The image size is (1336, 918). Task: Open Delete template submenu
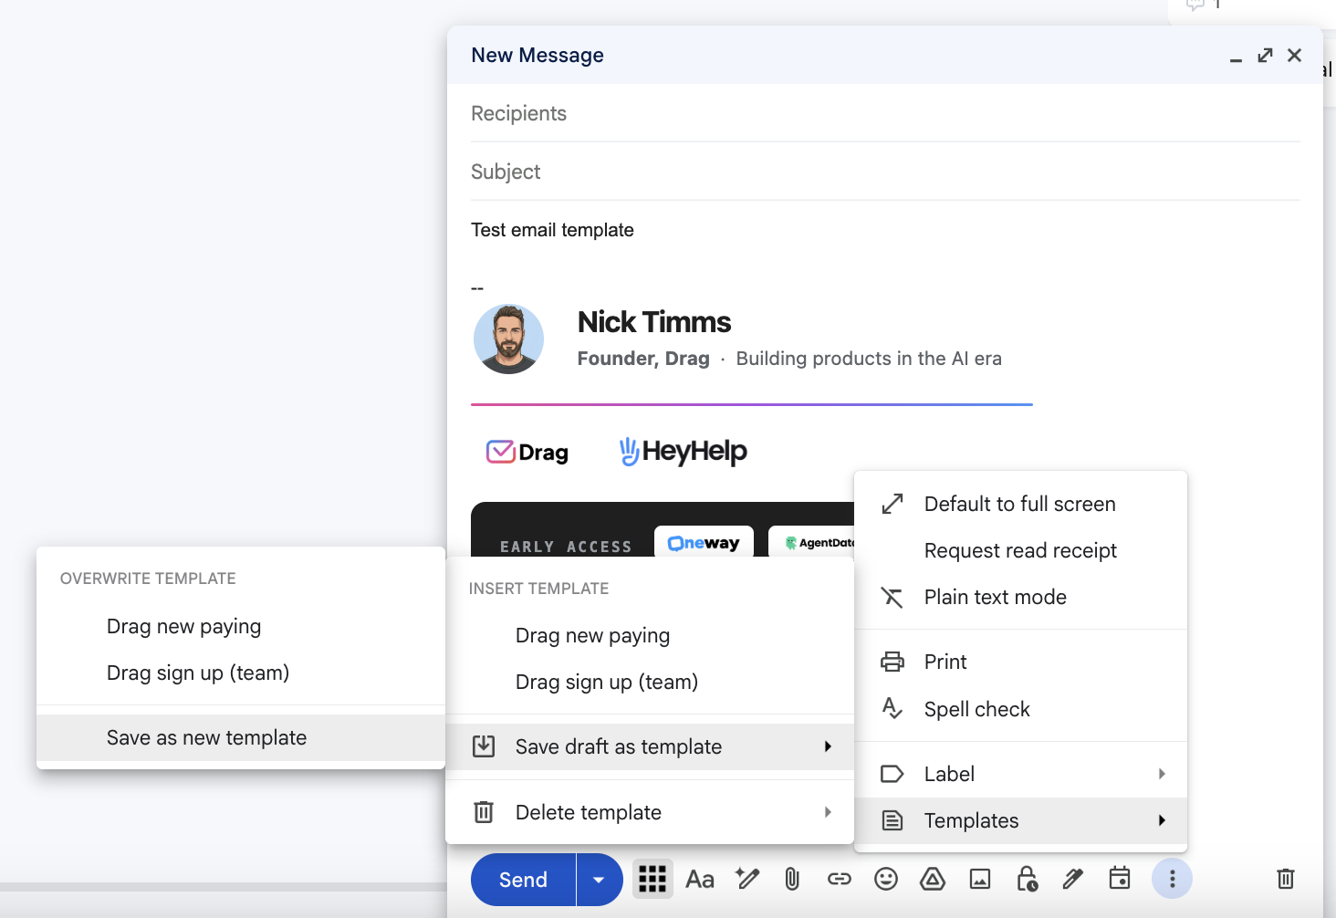tap(650, 812)
